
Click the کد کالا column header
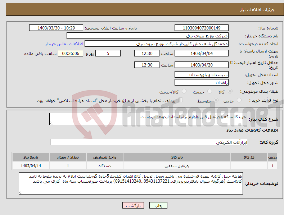pos(249,157)
